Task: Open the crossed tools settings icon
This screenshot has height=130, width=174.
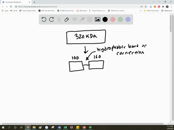Action: coord(74,19)
